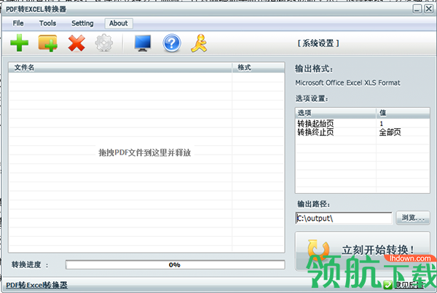Click the grayed-out gear settings icon
This screenshot has height=293, width=437.
(x=104, y=43)
